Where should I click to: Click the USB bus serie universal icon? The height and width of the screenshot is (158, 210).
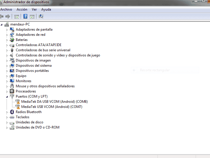(x=12, y=50)
